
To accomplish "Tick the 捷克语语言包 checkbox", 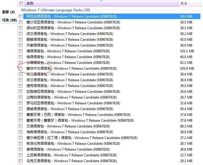I will [x=20, y=86].
